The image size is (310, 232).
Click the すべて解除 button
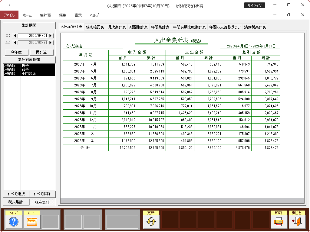pos(42,194)
